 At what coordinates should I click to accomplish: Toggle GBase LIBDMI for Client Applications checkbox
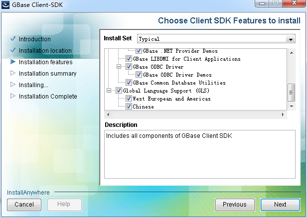click(129, 59)
